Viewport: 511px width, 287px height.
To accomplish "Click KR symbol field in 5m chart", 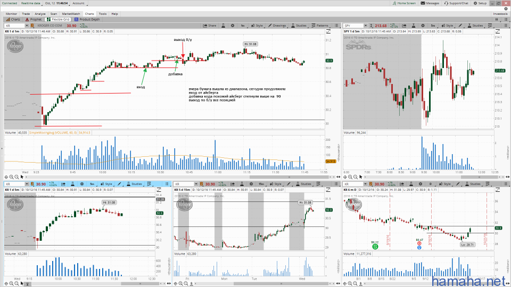I will click(x=15, y=184).
